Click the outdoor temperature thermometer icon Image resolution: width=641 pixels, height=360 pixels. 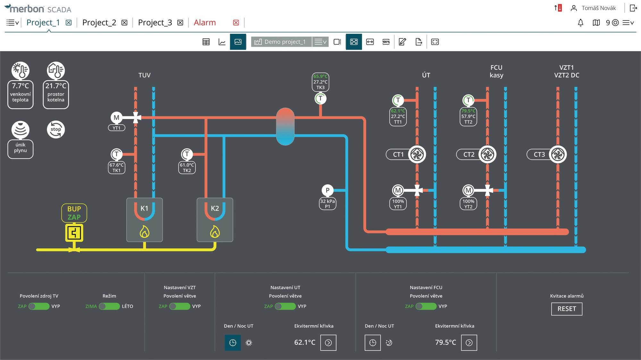pyautogui.click(x=21, y=70)
